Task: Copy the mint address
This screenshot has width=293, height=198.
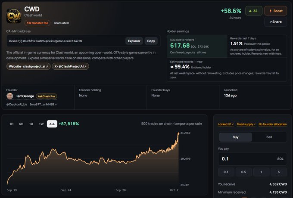Action: 151,41
